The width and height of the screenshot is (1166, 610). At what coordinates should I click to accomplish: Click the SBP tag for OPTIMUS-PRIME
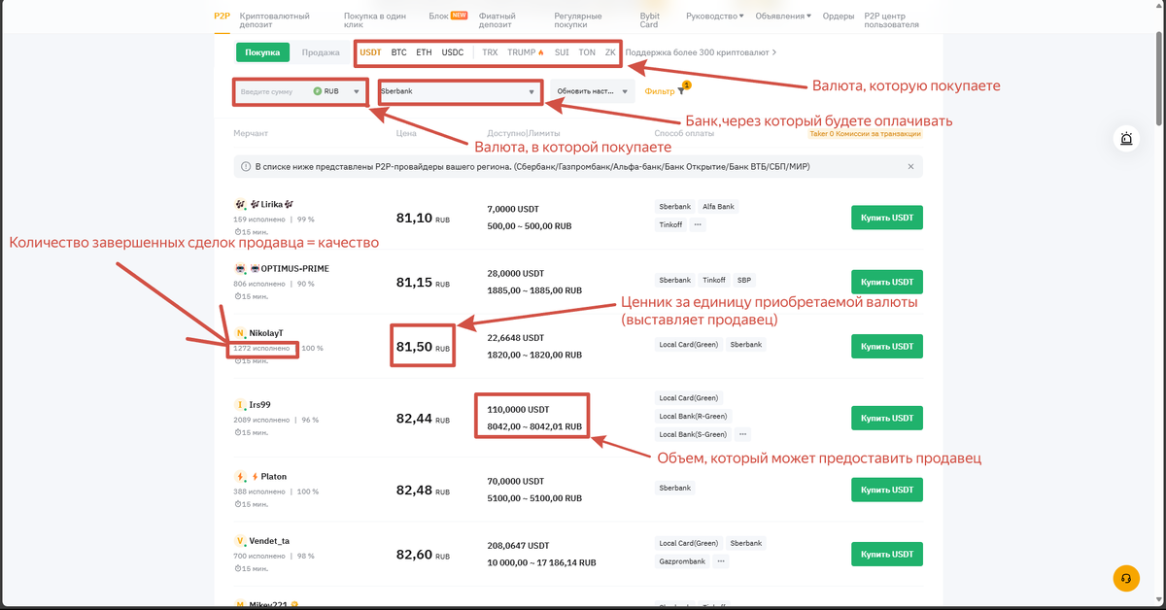click(742, 280)
